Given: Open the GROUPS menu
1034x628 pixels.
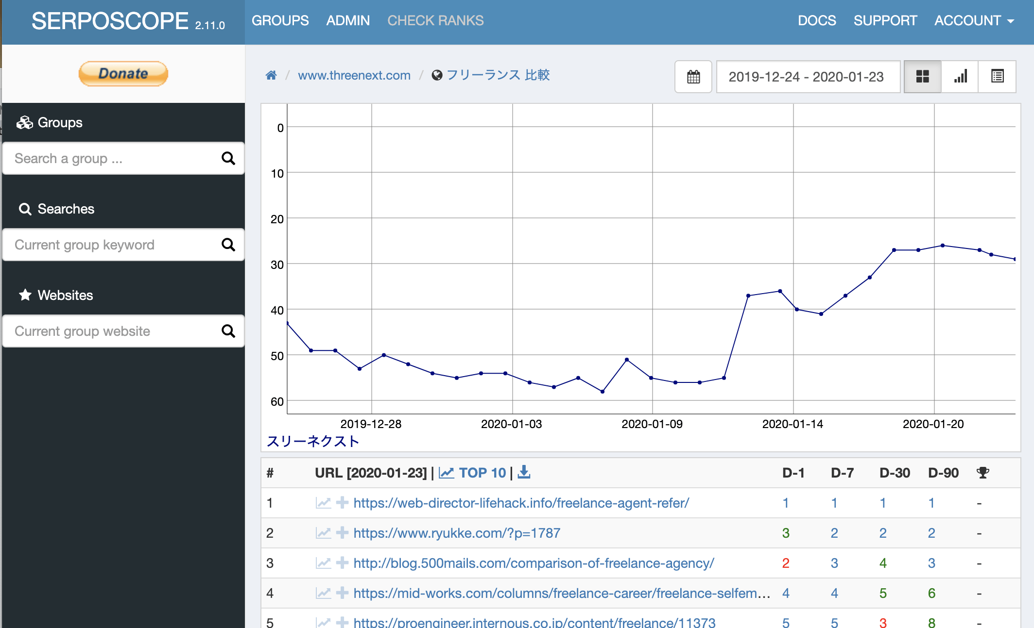Looking at the screenshot, I should click(280, 20).
